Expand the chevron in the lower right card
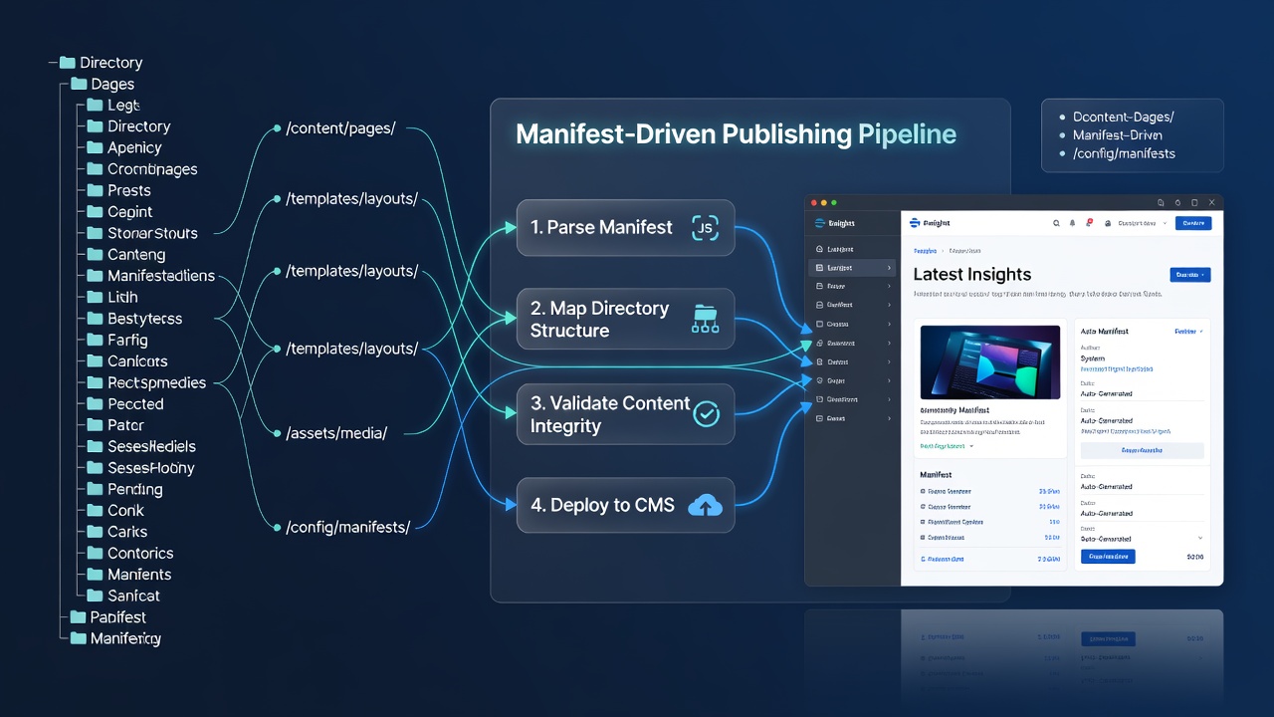This screenshot has height=717, width=1274. tap(1199, 538)
